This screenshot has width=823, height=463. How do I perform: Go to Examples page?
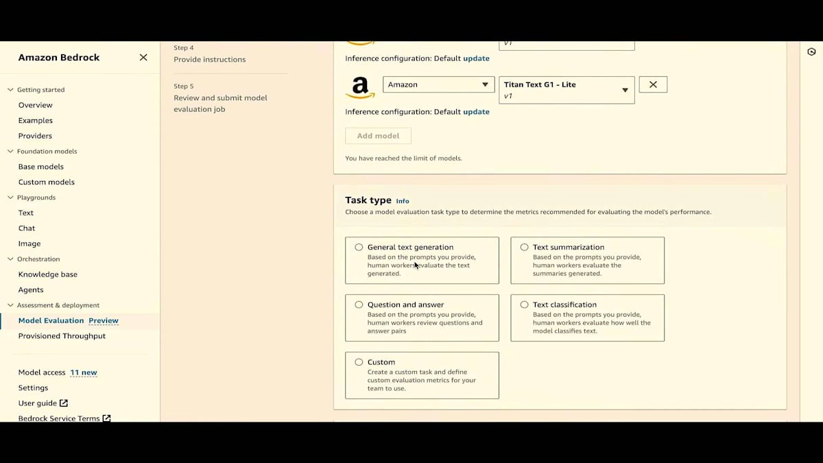[x=36, y=121]
